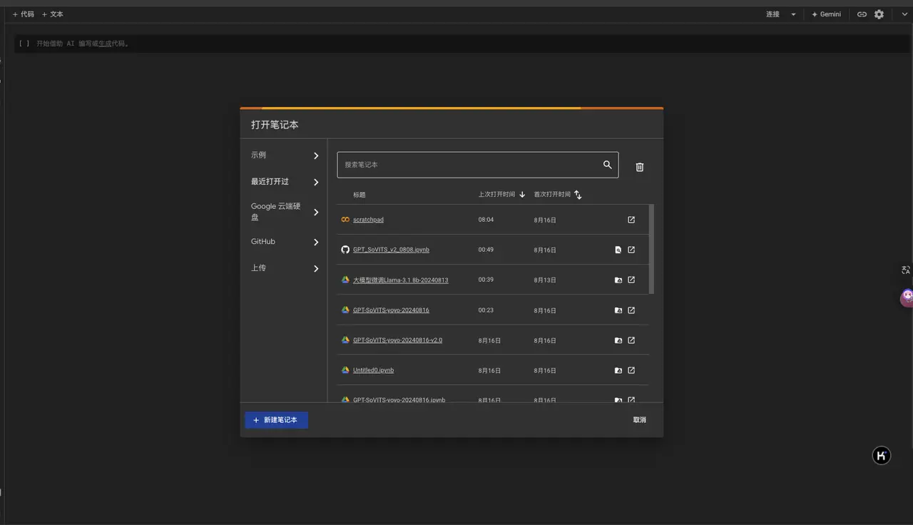Click the 上次打开时间 column header text

coord(496,195)
